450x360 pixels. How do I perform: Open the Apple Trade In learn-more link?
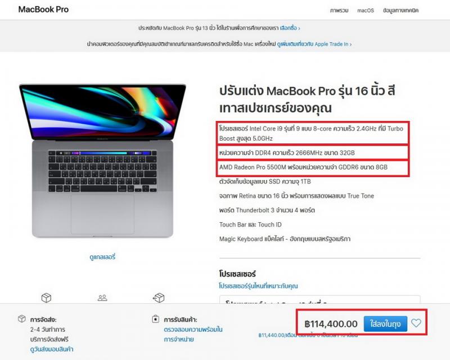(x=314, y=44)
